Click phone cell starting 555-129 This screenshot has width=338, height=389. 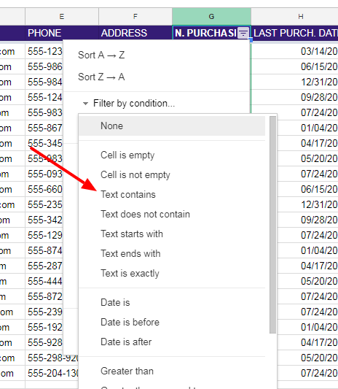(44, 235)
